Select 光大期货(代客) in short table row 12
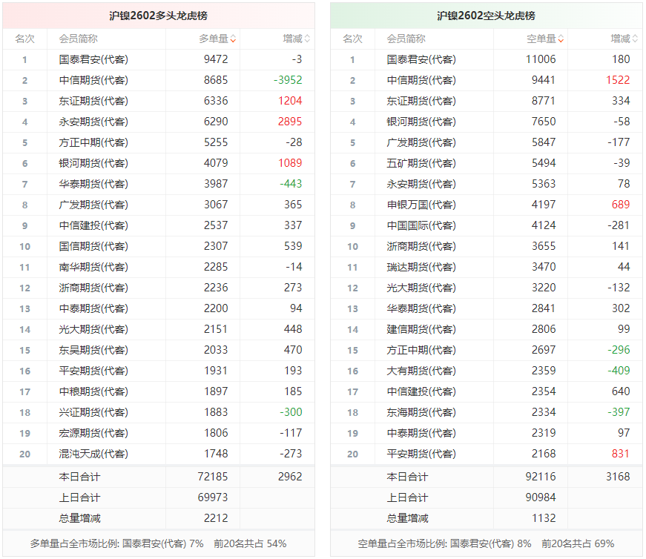The width and height of the screenshot is (646, 559). (421, 288)
